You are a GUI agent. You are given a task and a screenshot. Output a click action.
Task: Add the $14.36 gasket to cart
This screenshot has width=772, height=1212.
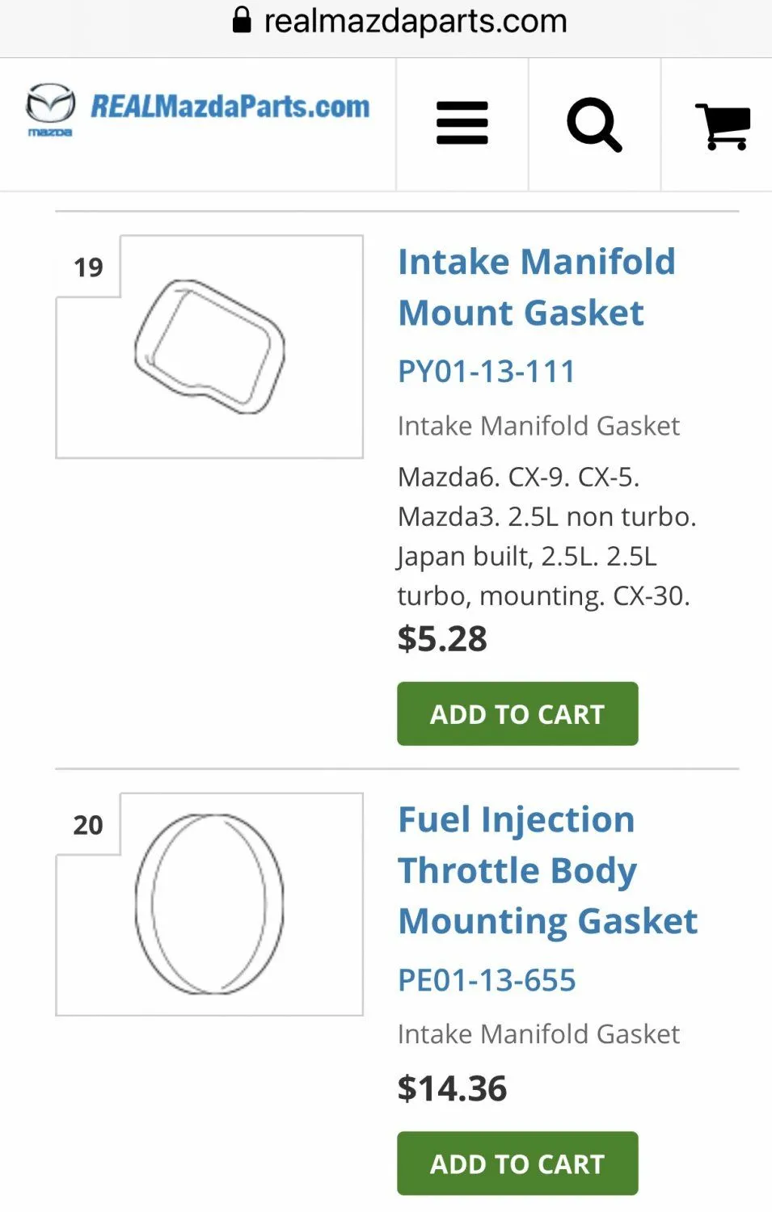pyautogui.click(x=517, y=1164)
